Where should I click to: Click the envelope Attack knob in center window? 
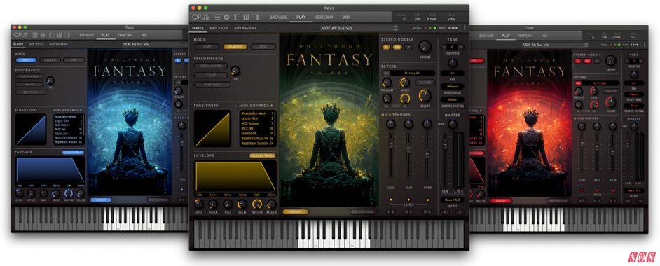point(213,204)
